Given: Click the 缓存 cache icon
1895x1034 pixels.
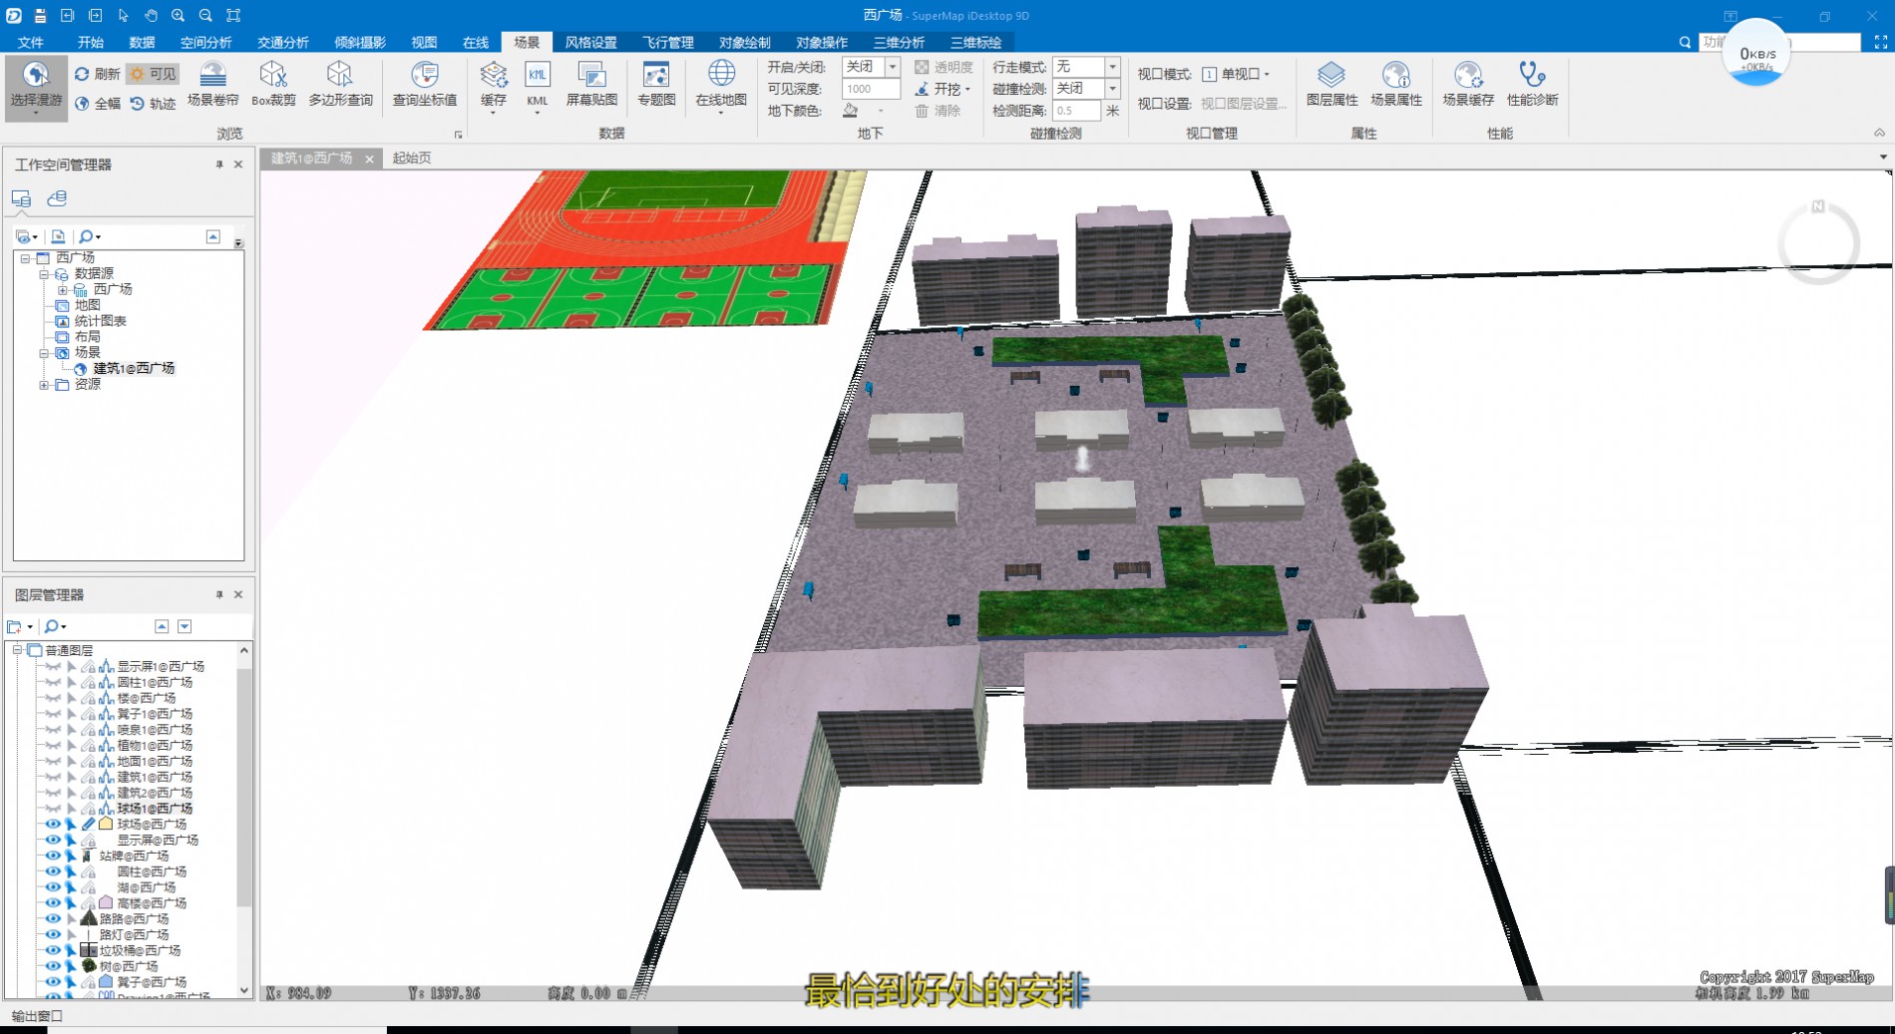Looking at the screenshot, I should [494, 76].
